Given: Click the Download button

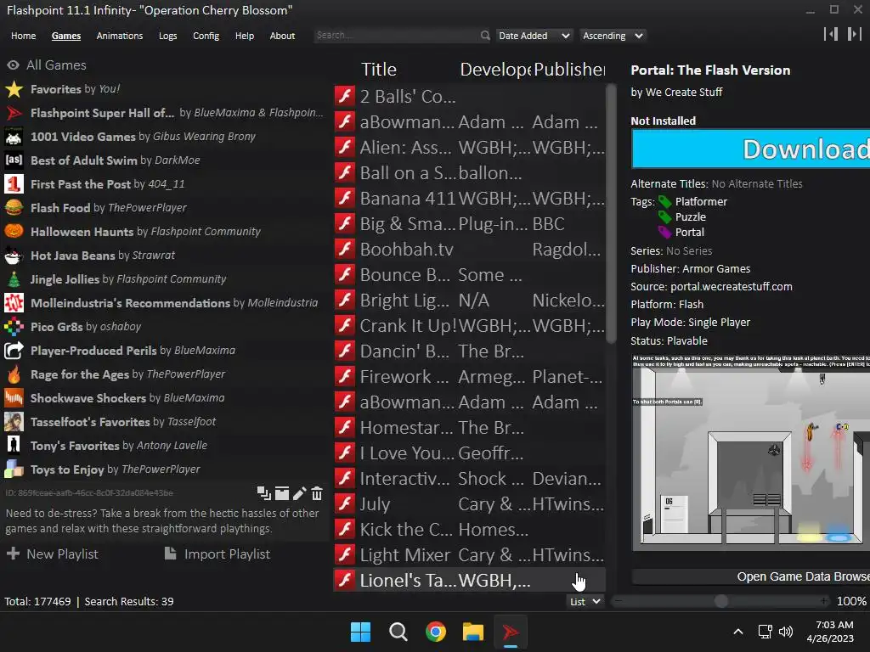Looking at the screenshot, I should pos(751,149).
